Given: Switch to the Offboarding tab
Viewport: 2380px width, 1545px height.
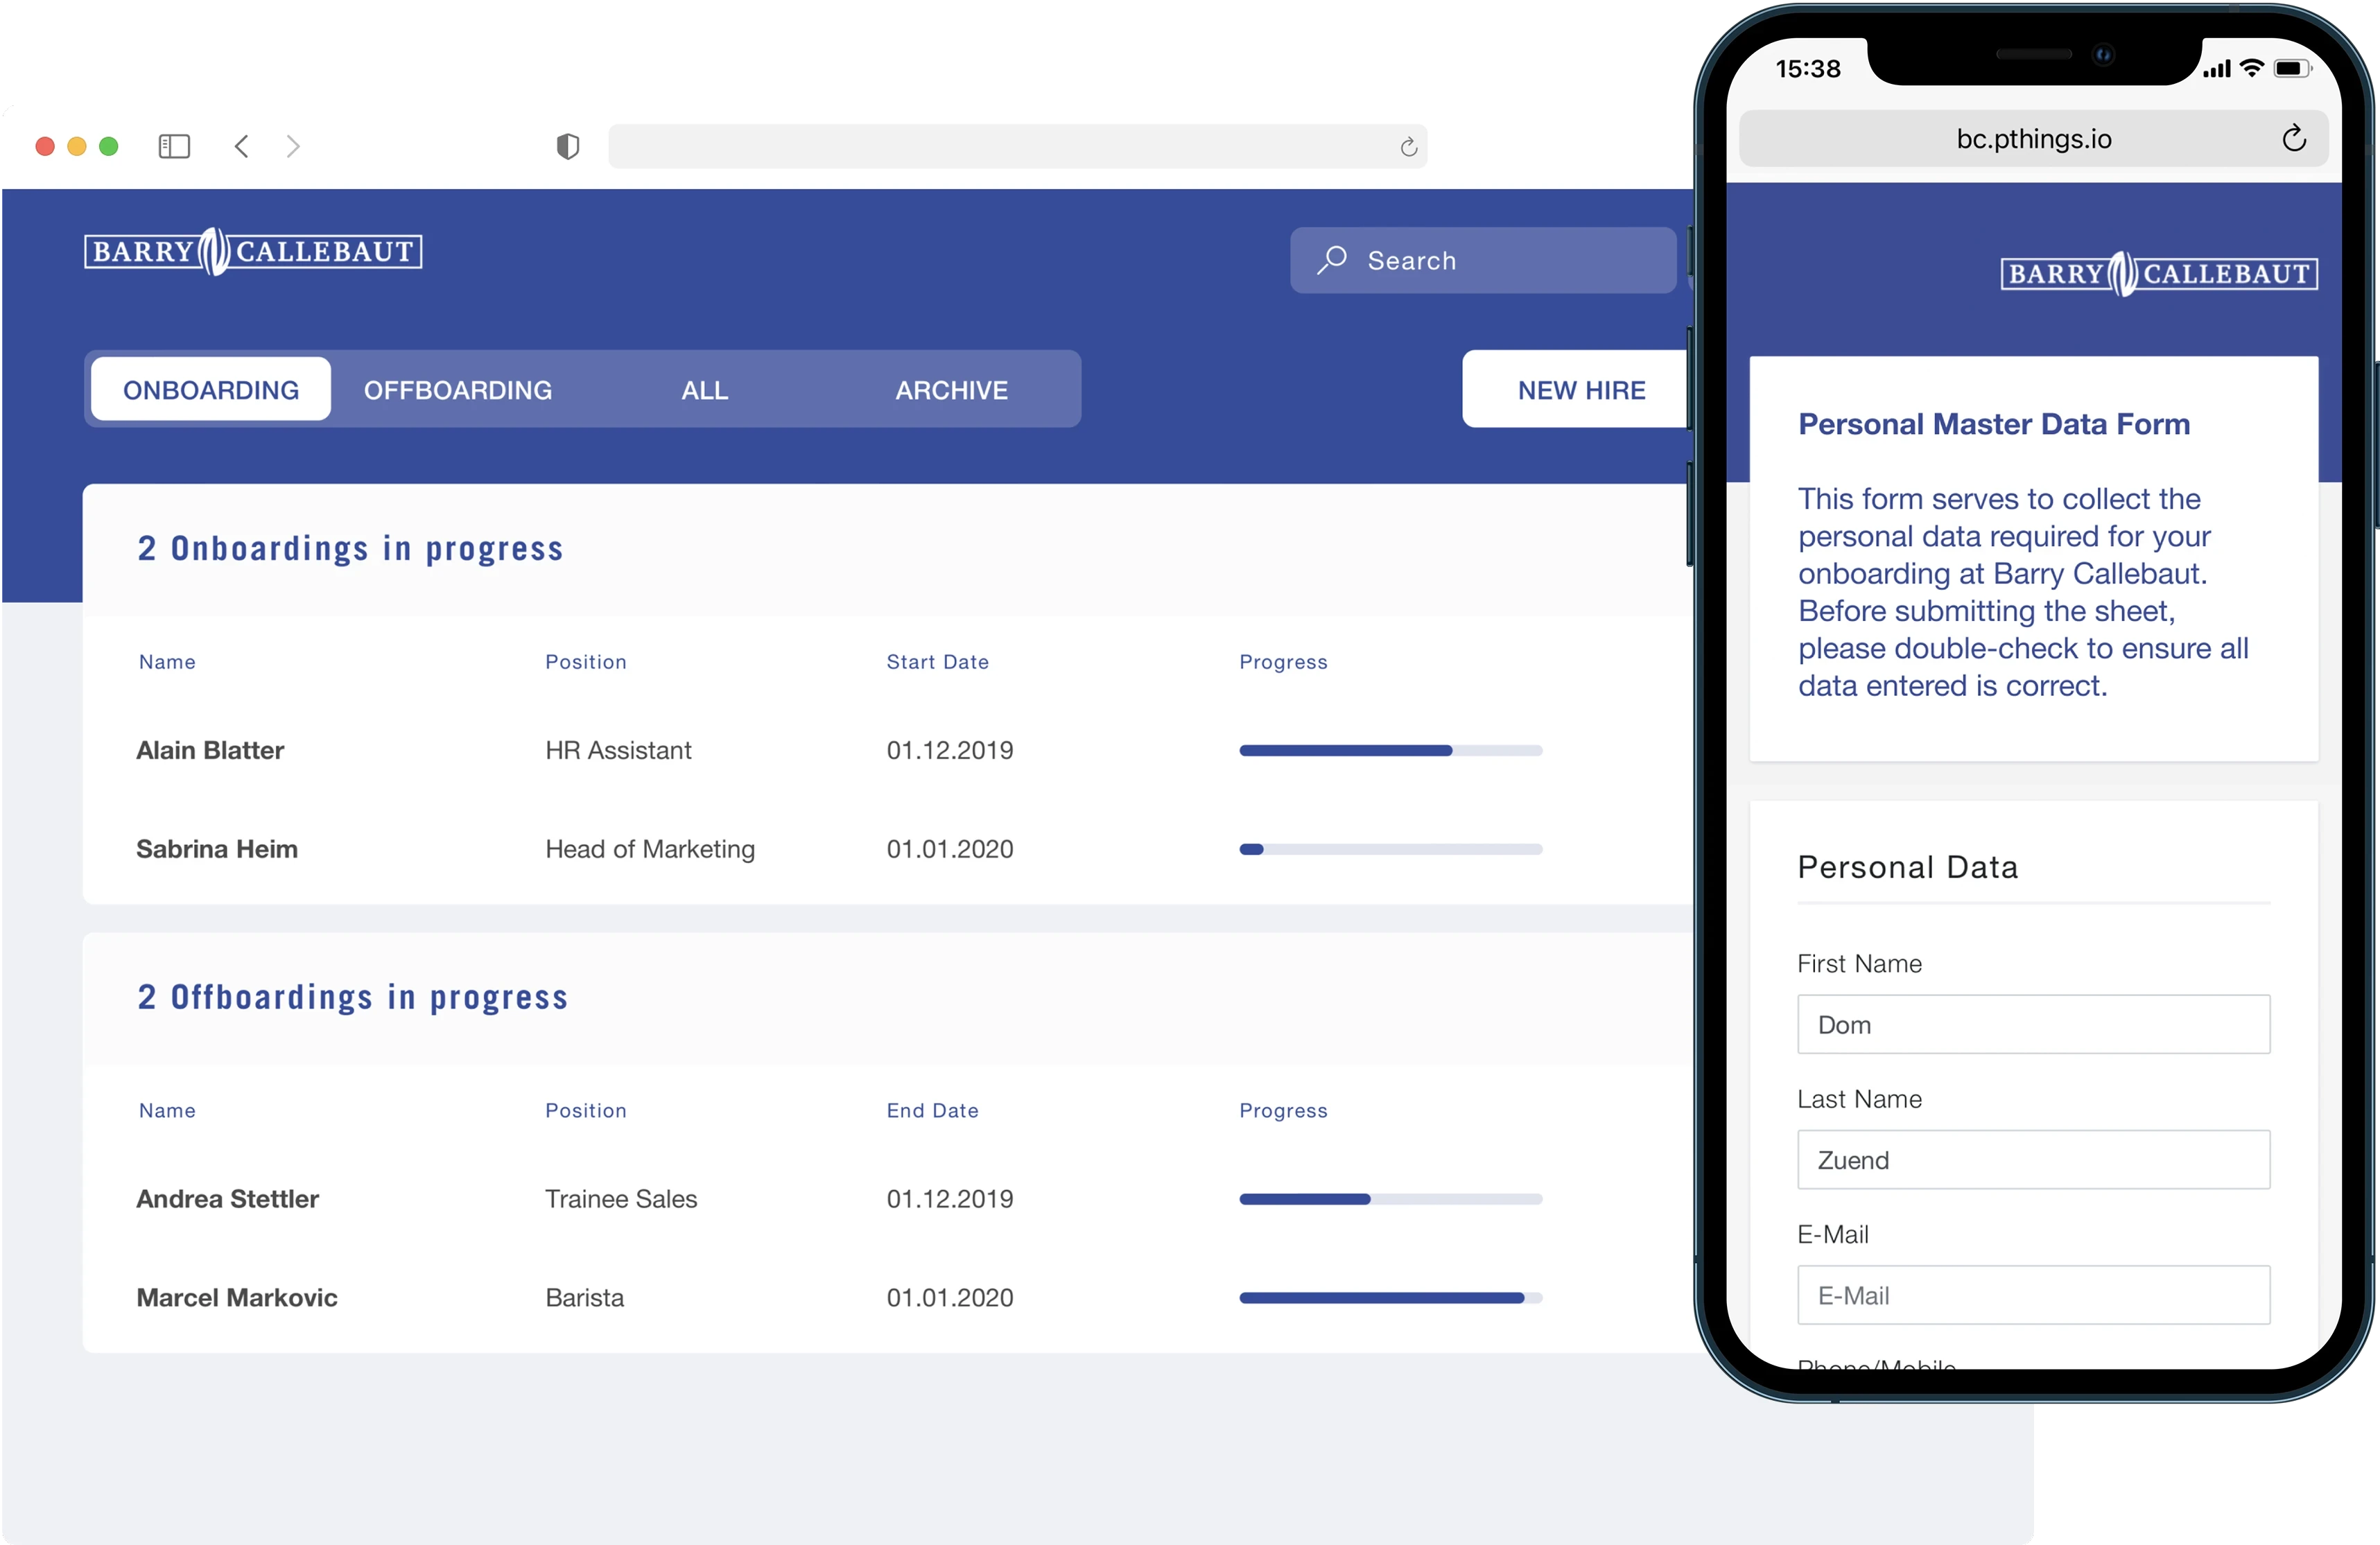Looking at the screenshot, I should 458,390.
